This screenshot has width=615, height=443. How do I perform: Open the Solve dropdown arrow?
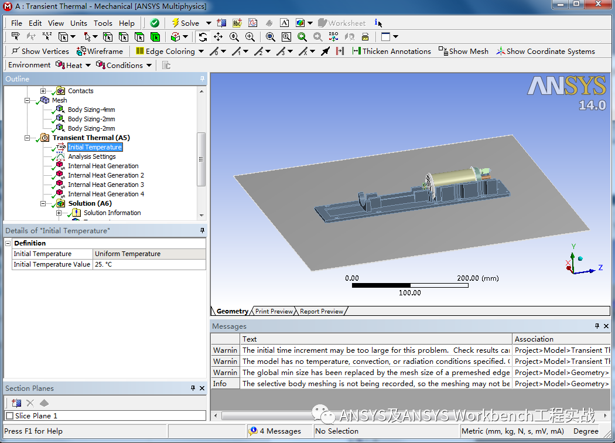(209, 23)
